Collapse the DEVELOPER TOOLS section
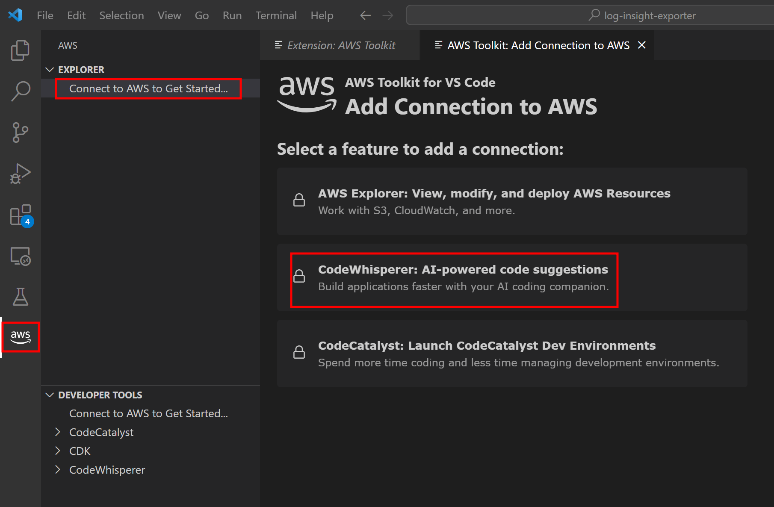 (50, 395)
